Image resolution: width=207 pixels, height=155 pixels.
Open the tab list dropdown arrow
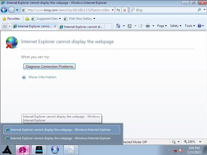[x=10, y=27]
